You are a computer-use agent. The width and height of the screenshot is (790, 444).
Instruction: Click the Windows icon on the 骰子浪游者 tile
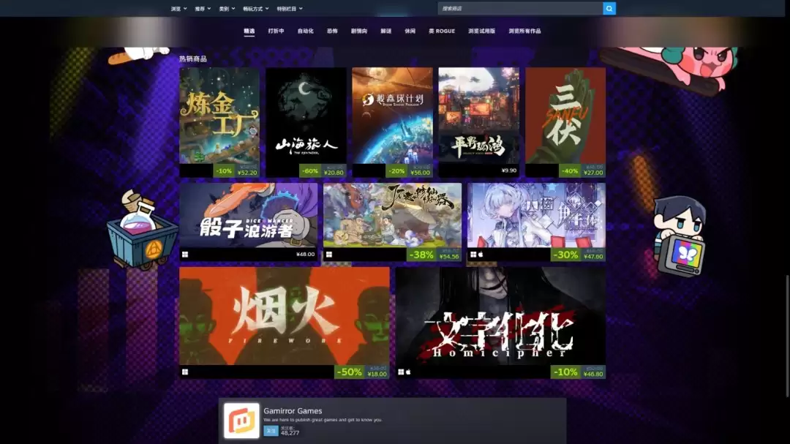(x=184, y=254)
